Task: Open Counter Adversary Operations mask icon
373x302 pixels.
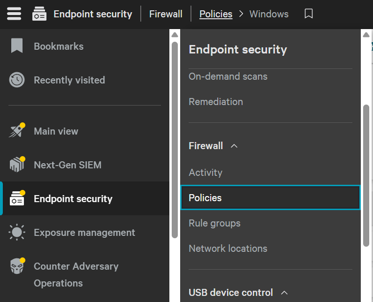Action: (17, 266)
